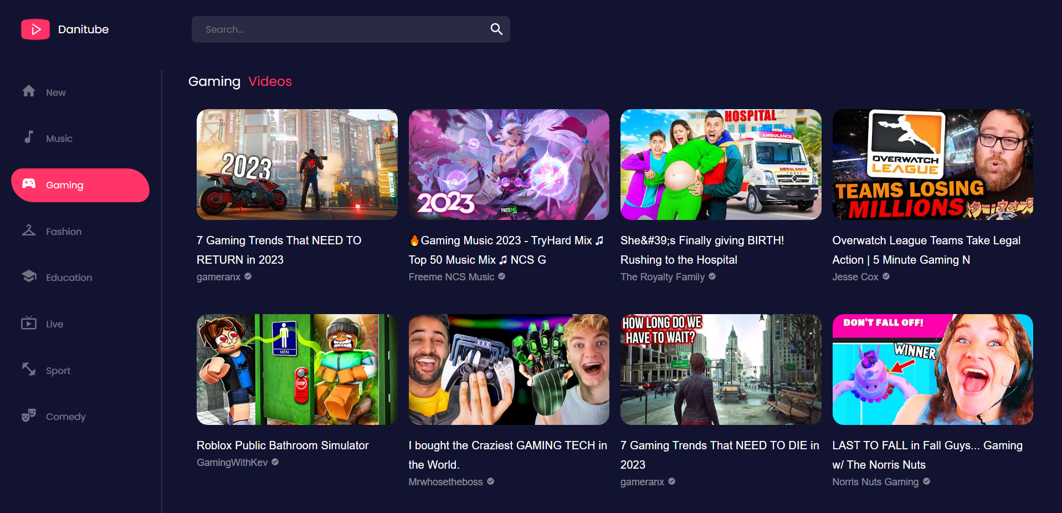The width and height of the screenshot is (1062, 513).
Task: Click the search magnifier icon
Action: 496,29
